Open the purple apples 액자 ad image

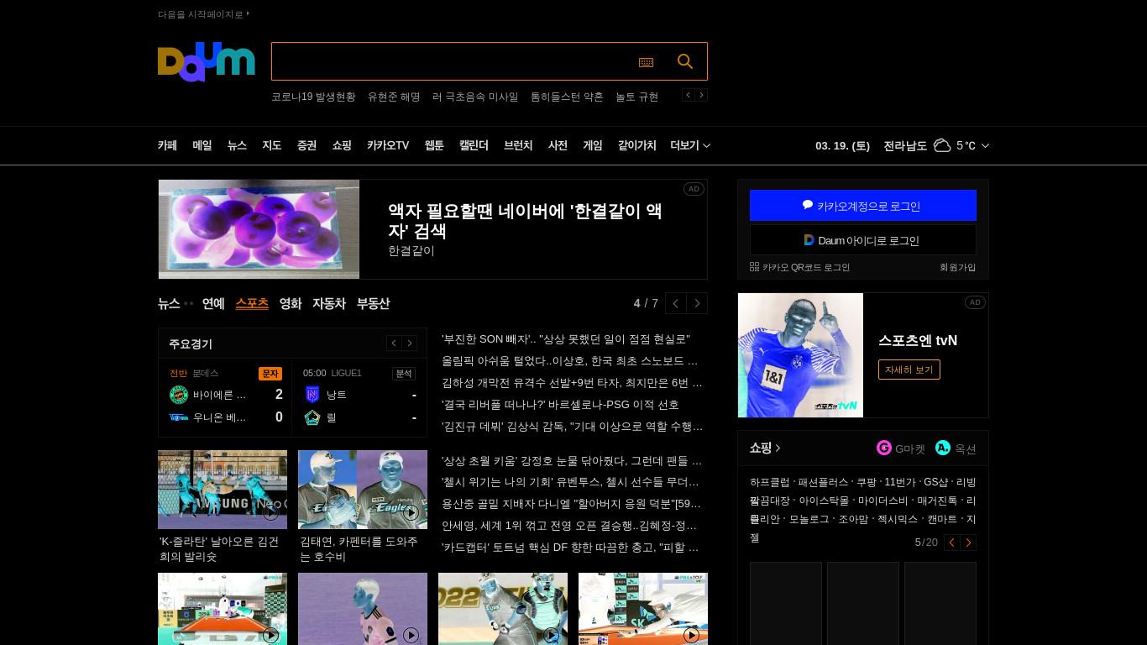(259, 229)
